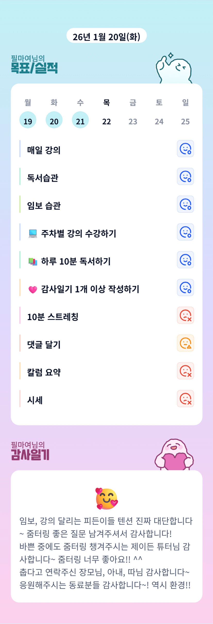Viewport: 213px width, 624px height.
Task: Click the blue smiley icon for 임보 습관
Action: click(x=185, y=204)
